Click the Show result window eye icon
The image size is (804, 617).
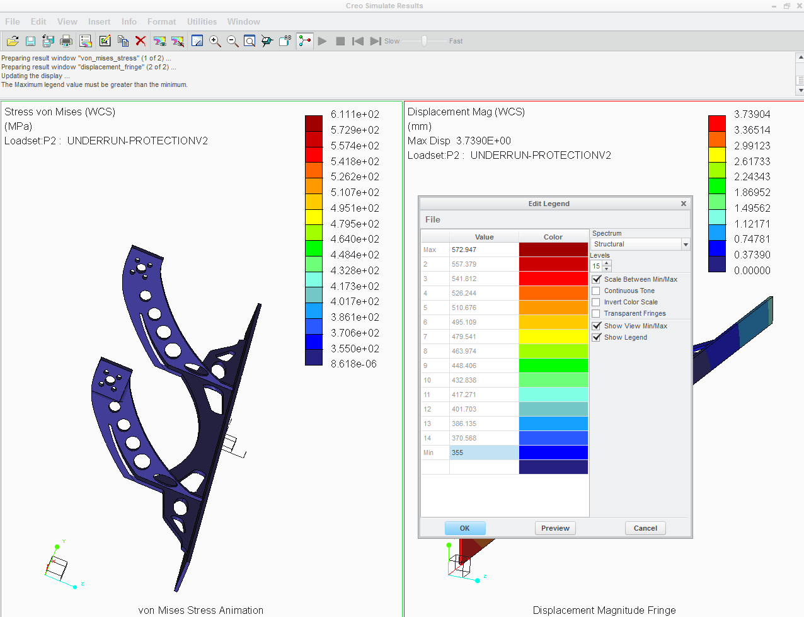(x=160, y=41)
